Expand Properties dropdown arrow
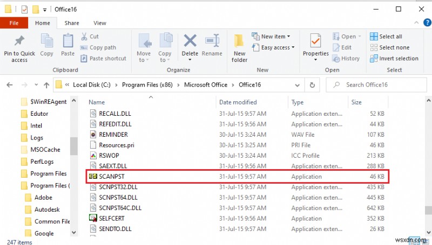Image resolution: width=432 pixels, height=245 pixels. (x=316, y=60)
